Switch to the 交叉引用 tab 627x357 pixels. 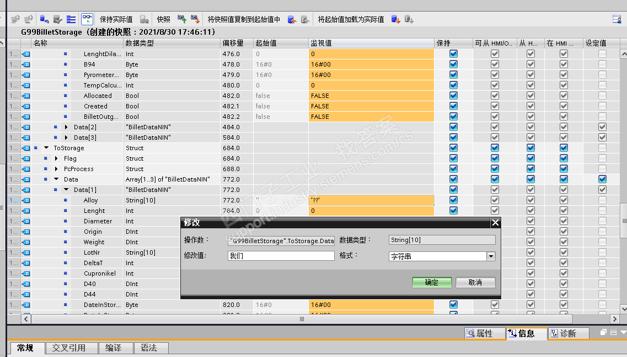pyautogui.click(x=72, y=348)
